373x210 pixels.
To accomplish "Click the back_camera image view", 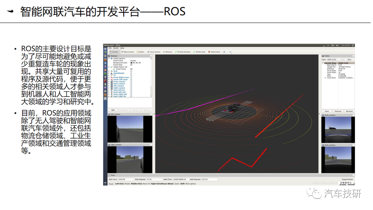I will pyautogui.click(x=338, y=160).
